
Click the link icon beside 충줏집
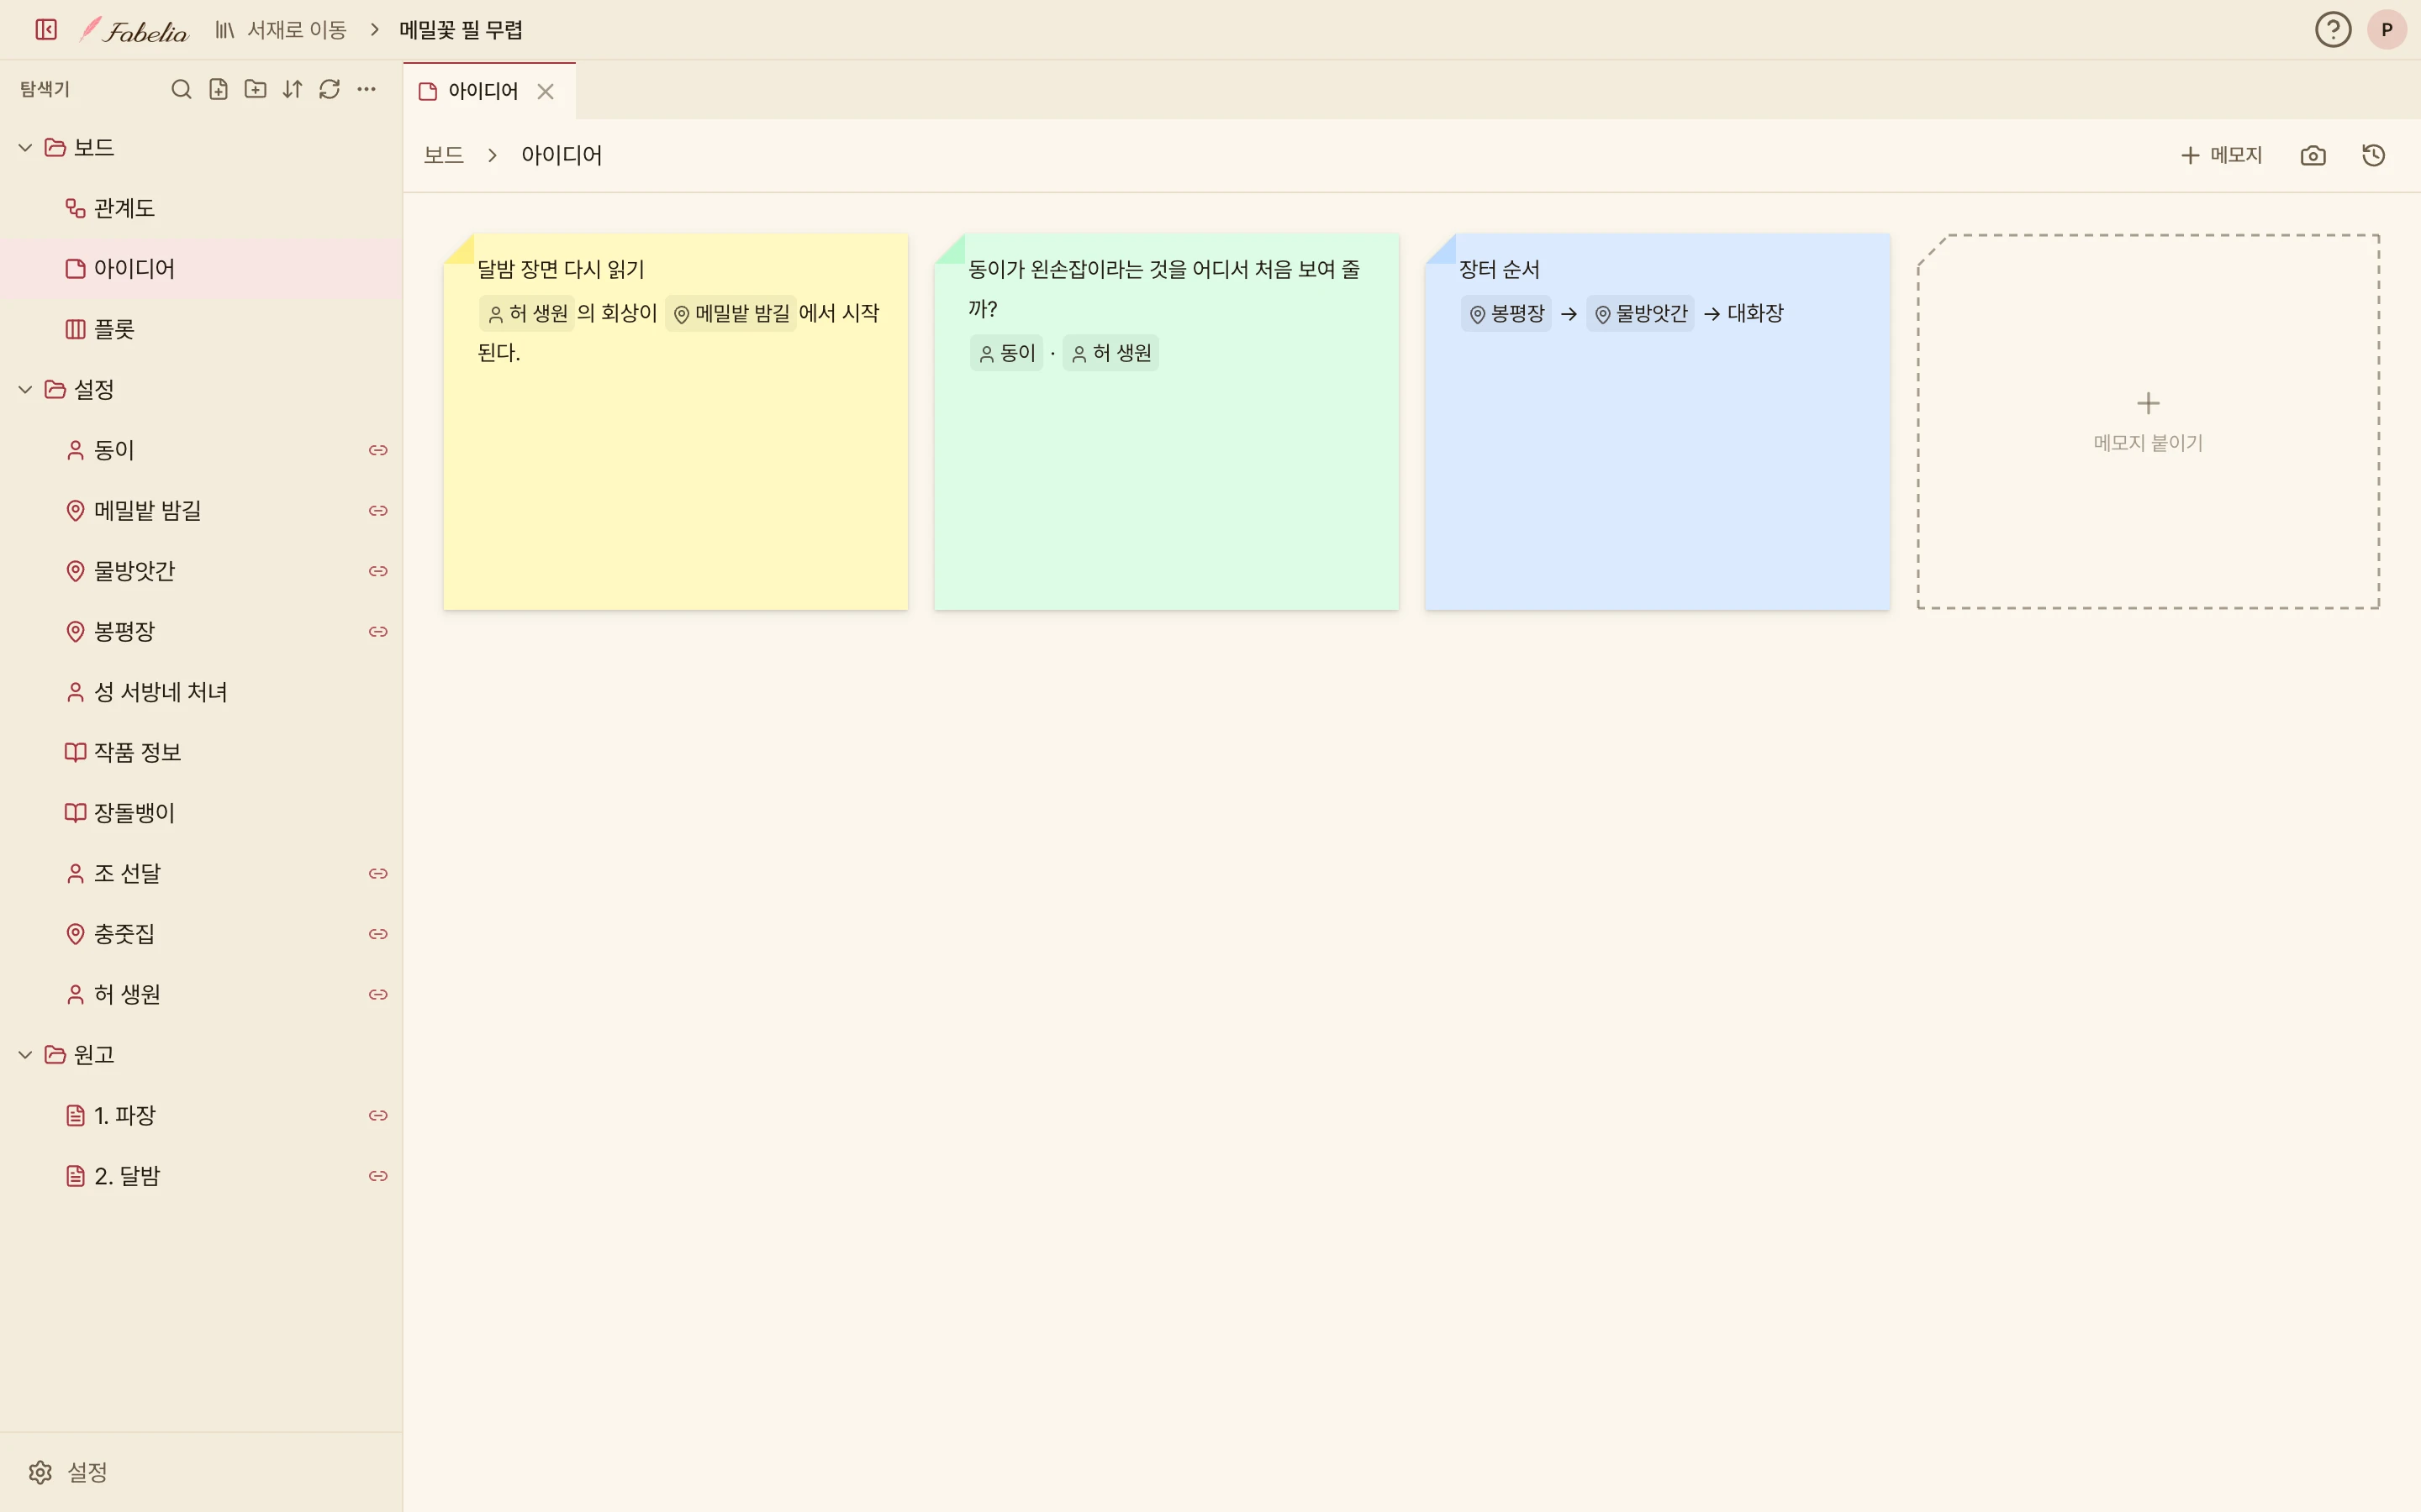(x=378, y=934)
